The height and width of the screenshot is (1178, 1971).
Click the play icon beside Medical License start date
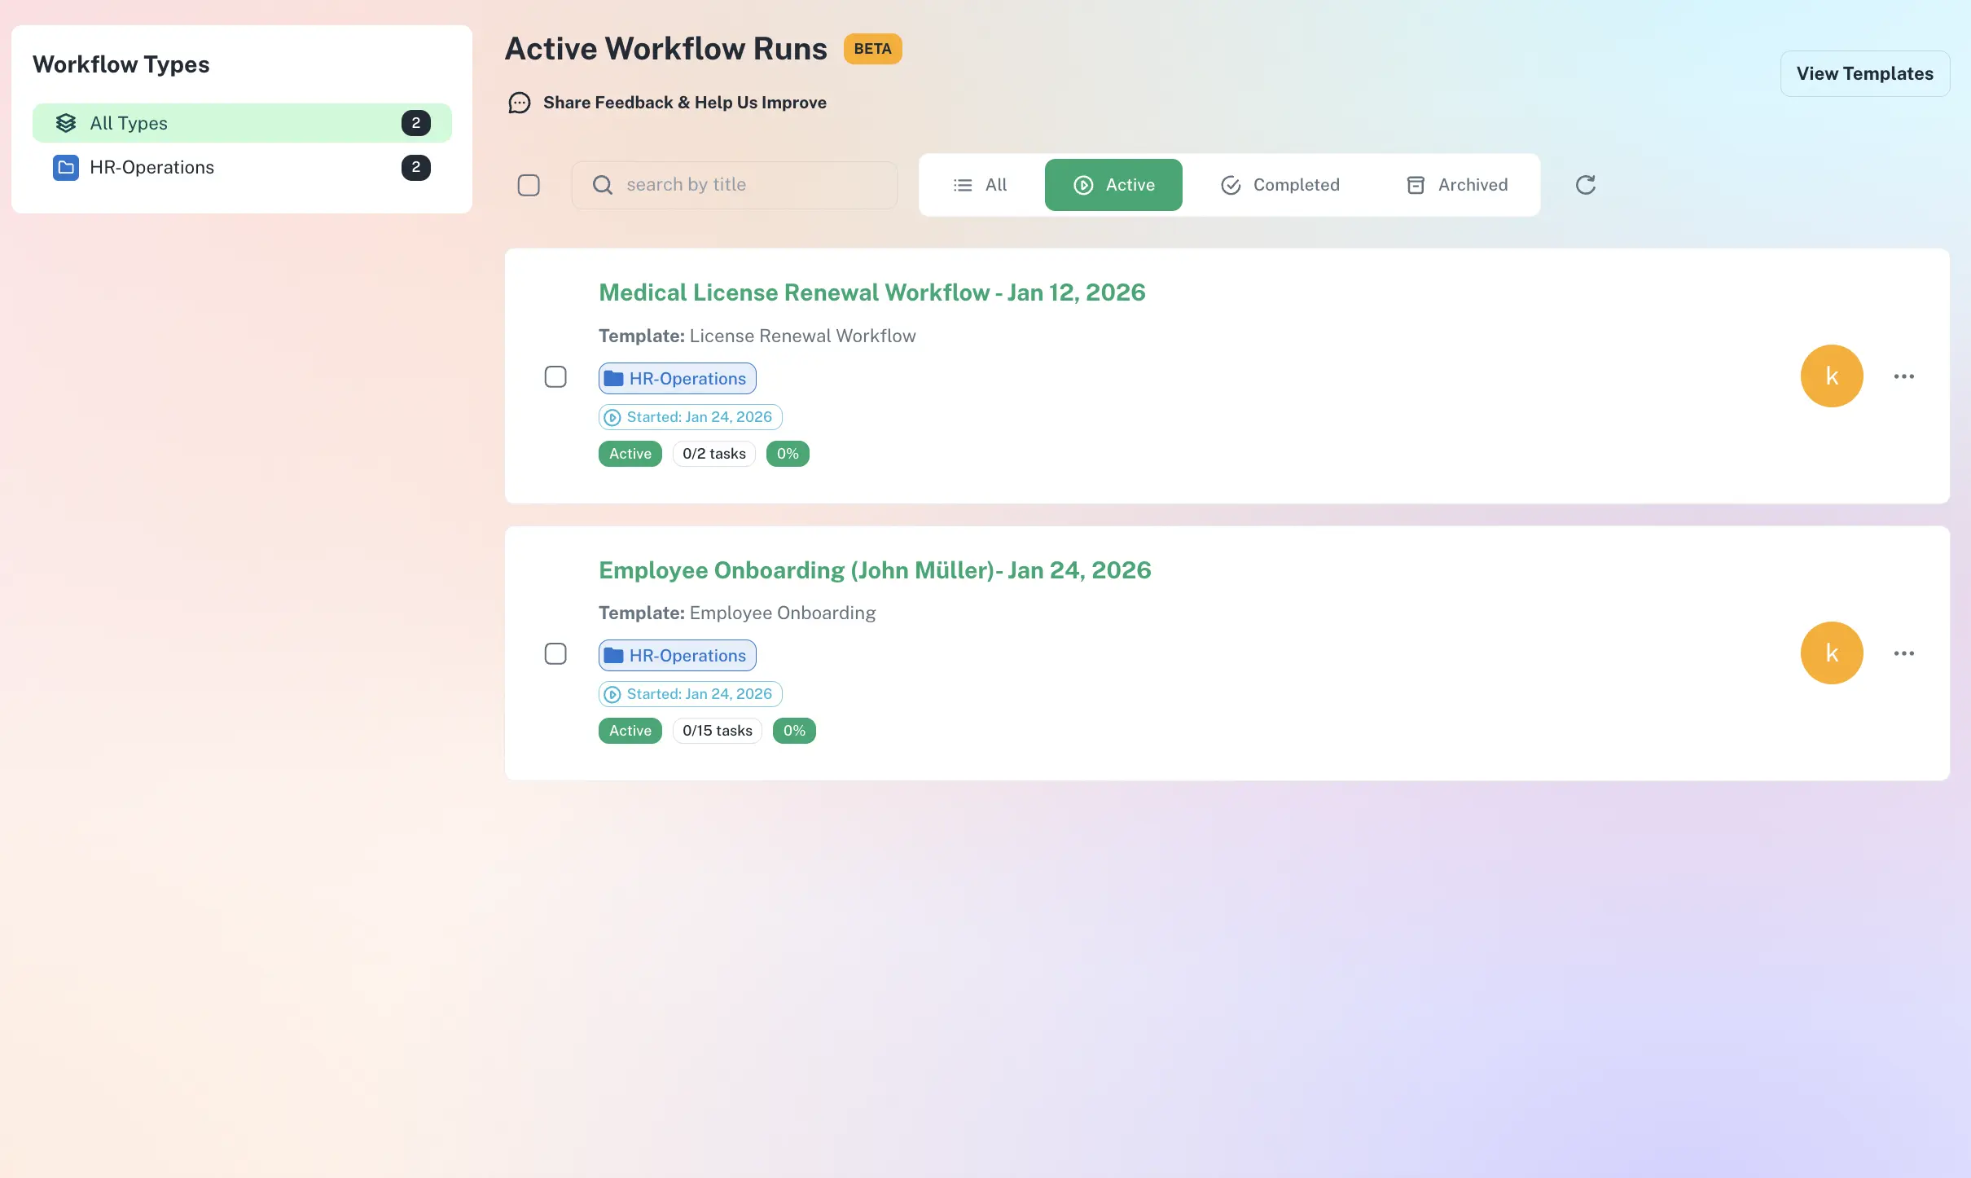pos(612,417)
